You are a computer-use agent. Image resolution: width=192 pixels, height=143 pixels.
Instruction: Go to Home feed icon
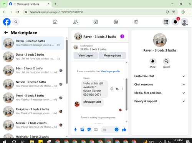coord(55,22)
